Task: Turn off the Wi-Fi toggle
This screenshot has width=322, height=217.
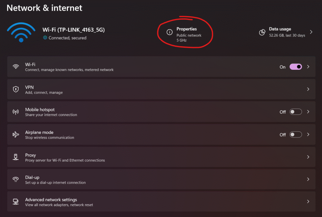Action: 296,67
